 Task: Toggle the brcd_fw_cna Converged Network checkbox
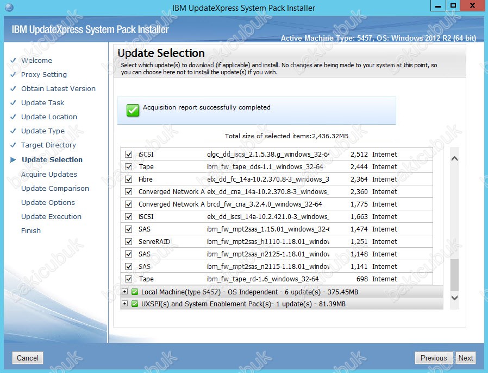click(x=129, y=204)
